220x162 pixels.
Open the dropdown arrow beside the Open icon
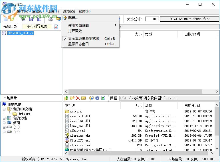[17, 19]
